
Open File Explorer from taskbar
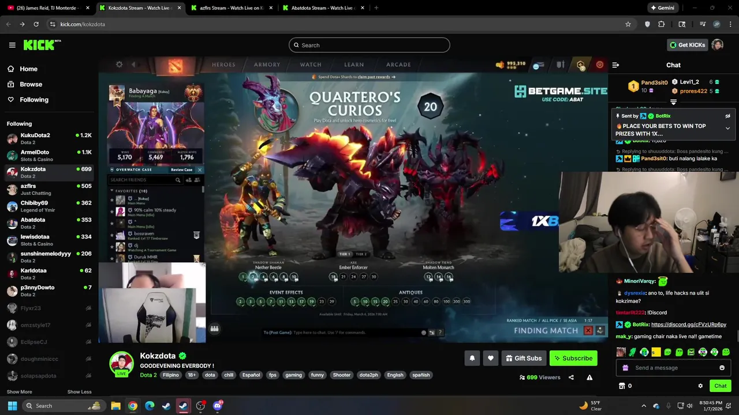115,406
